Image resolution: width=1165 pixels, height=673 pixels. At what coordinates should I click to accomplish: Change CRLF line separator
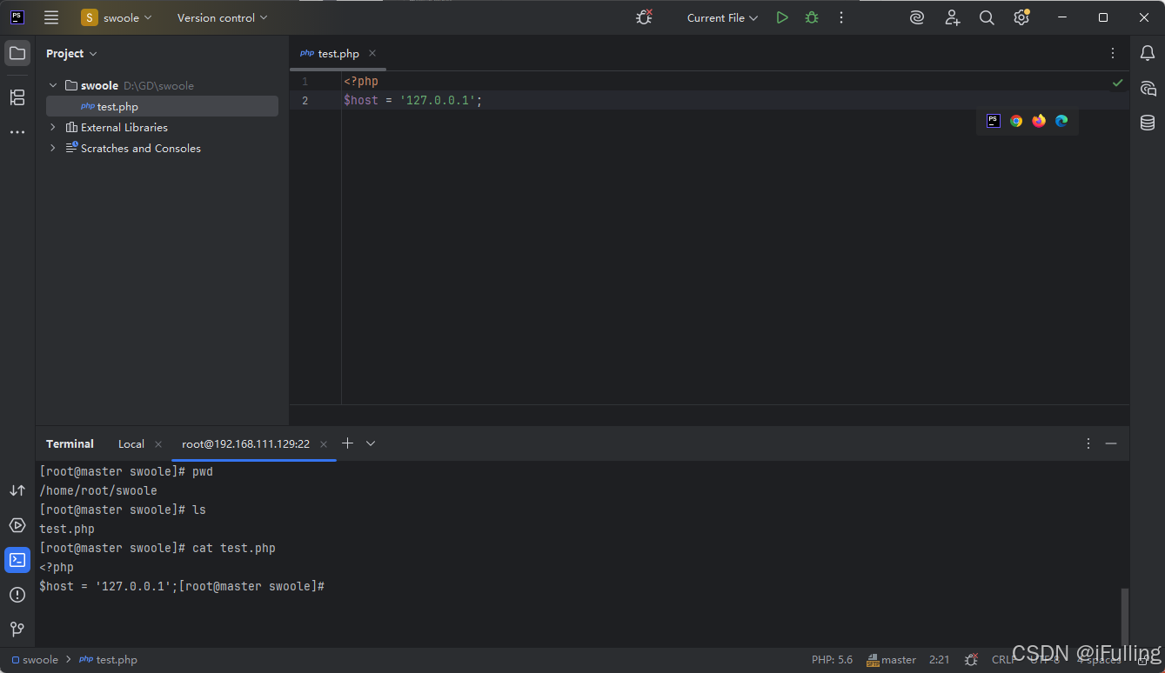[x=1003, y=660]
